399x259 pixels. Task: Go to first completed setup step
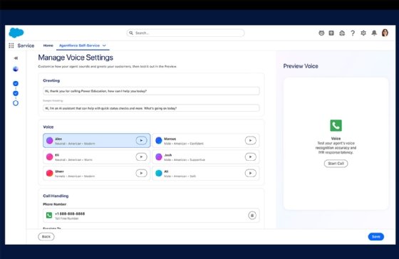(16, 83)
